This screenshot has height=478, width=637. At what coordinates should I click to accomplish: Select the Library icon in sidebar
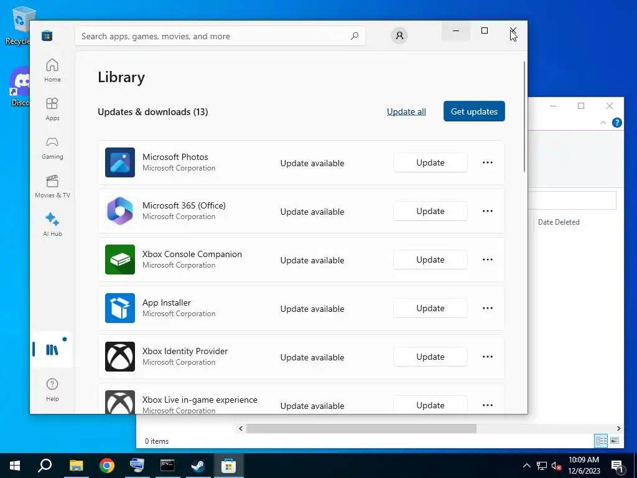[52, 350]
